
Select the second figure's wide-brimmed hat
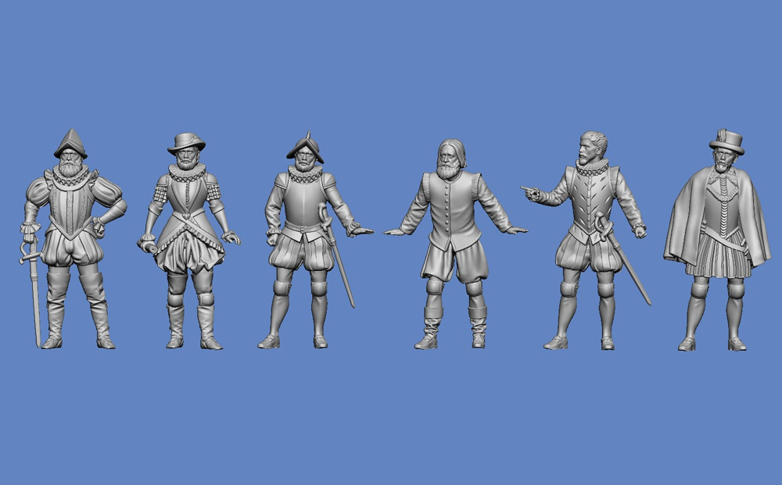click(x=186, y=141)
